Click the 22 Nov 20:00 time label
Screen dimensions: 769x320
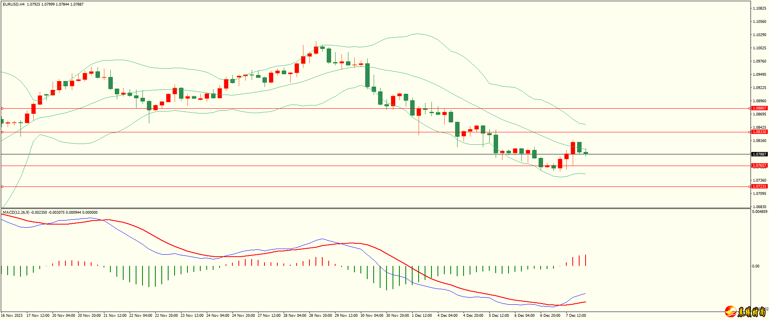coord(166,316)
